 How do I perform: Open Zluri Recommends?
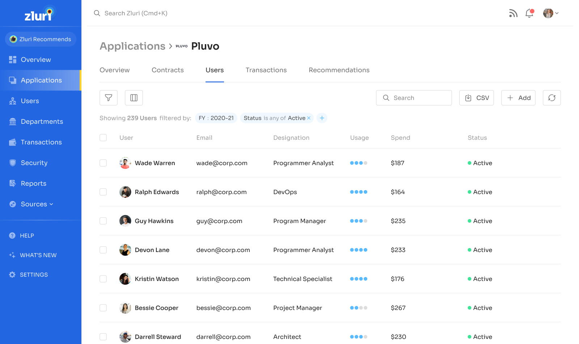(x=41, y=39)
